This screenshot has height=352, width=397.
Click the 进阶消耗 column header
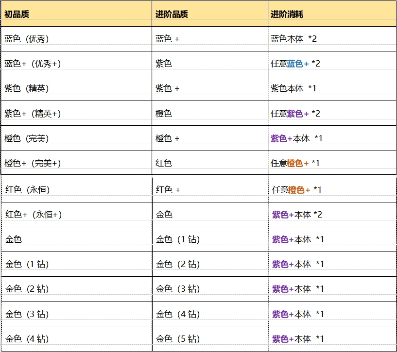287,14
